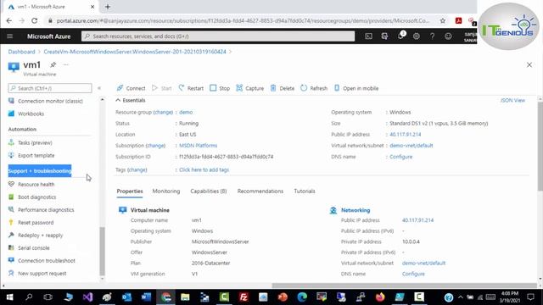Open the MSDN Platforms subscription link
Screen dimensions: 543x305
tap(198, 146)
